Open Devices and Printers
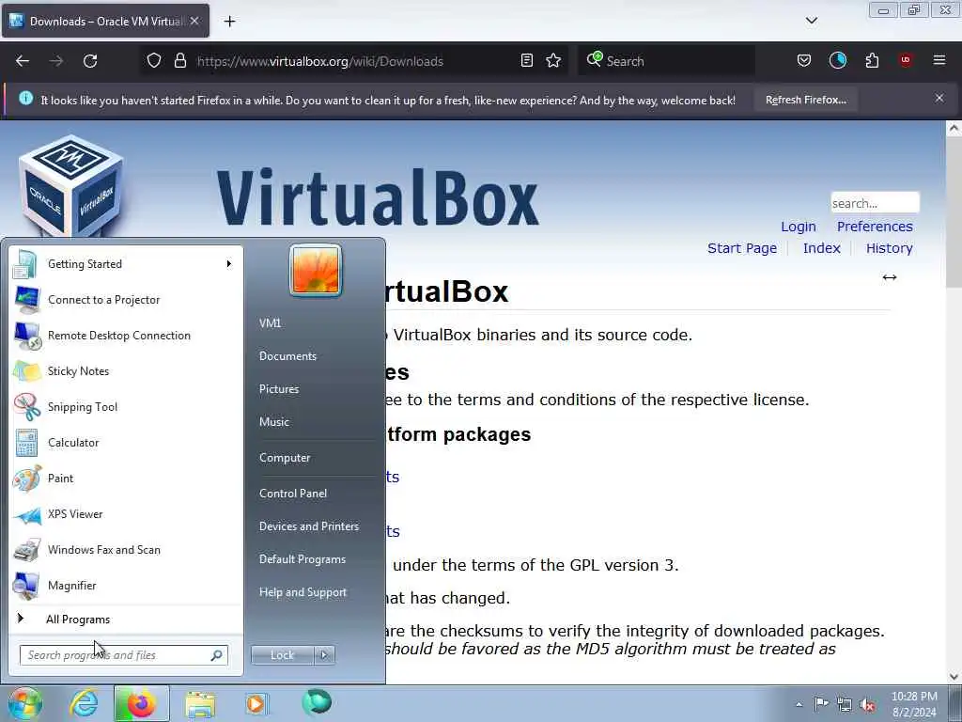This screenshot has width=962, height=722. pyautogui.click(x=308, y=526)
